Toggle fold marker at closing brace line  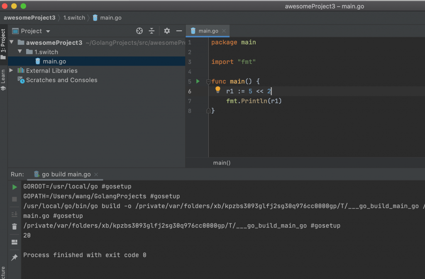(208, 110)
